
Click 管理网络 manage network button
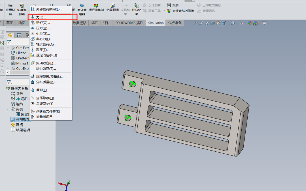tap(206, 11)
